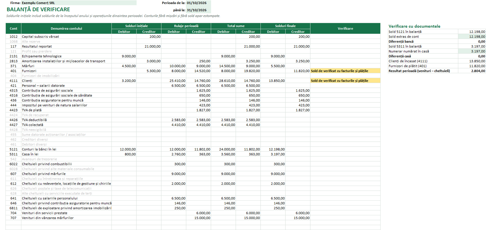The image size is (486, 230).
Task: Click the "Verificare cu documentele" heading
Action: (x=414, y=26)
